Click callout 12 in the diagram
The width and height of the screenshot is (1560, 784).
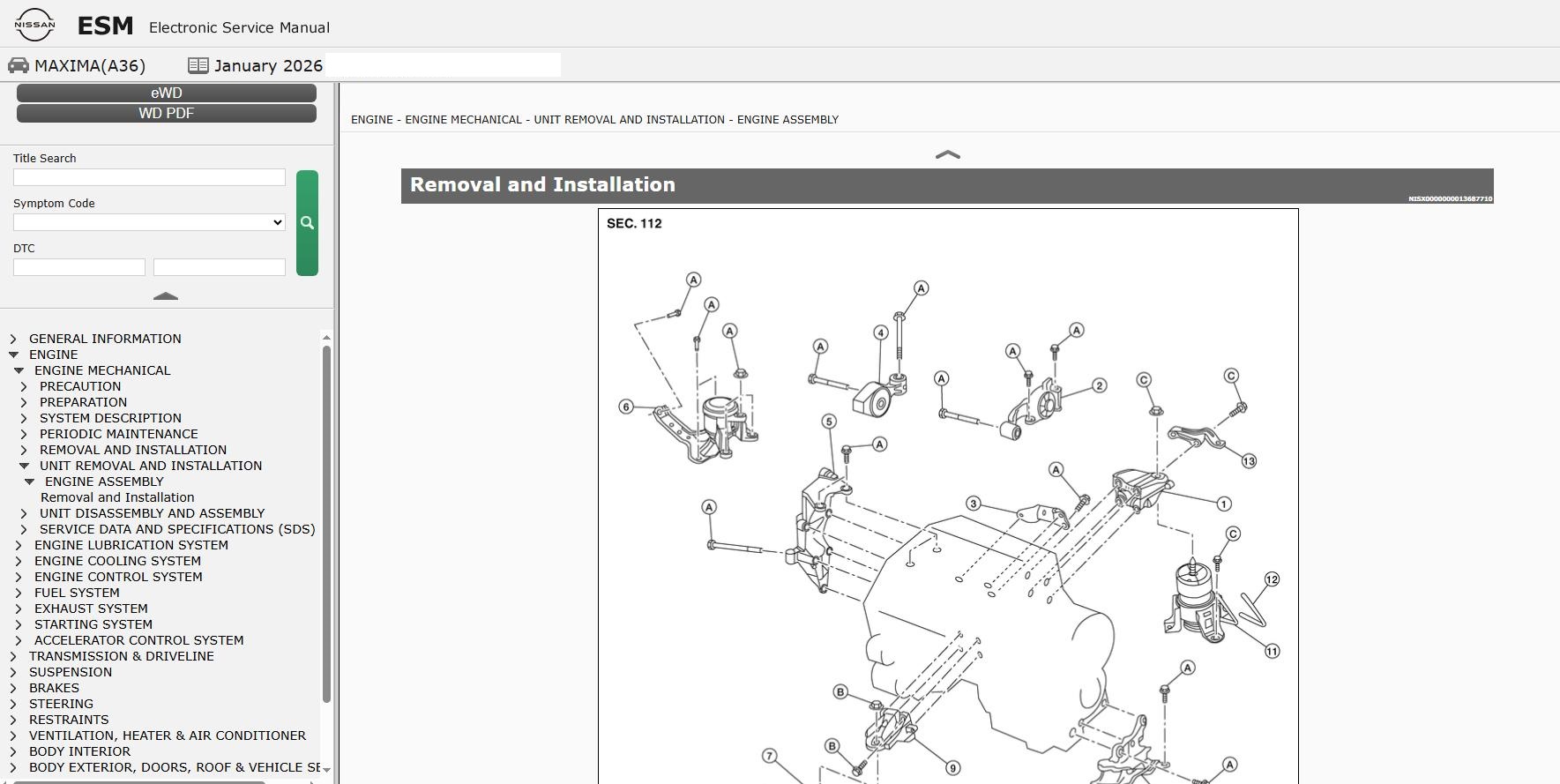pos(1272,579)
